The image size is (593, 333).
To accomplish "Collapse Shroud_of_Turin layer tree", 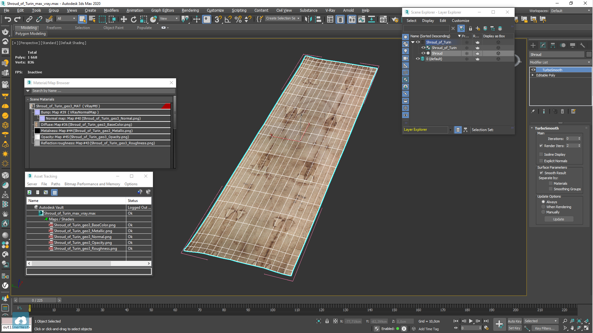I will tap(413, 42).
